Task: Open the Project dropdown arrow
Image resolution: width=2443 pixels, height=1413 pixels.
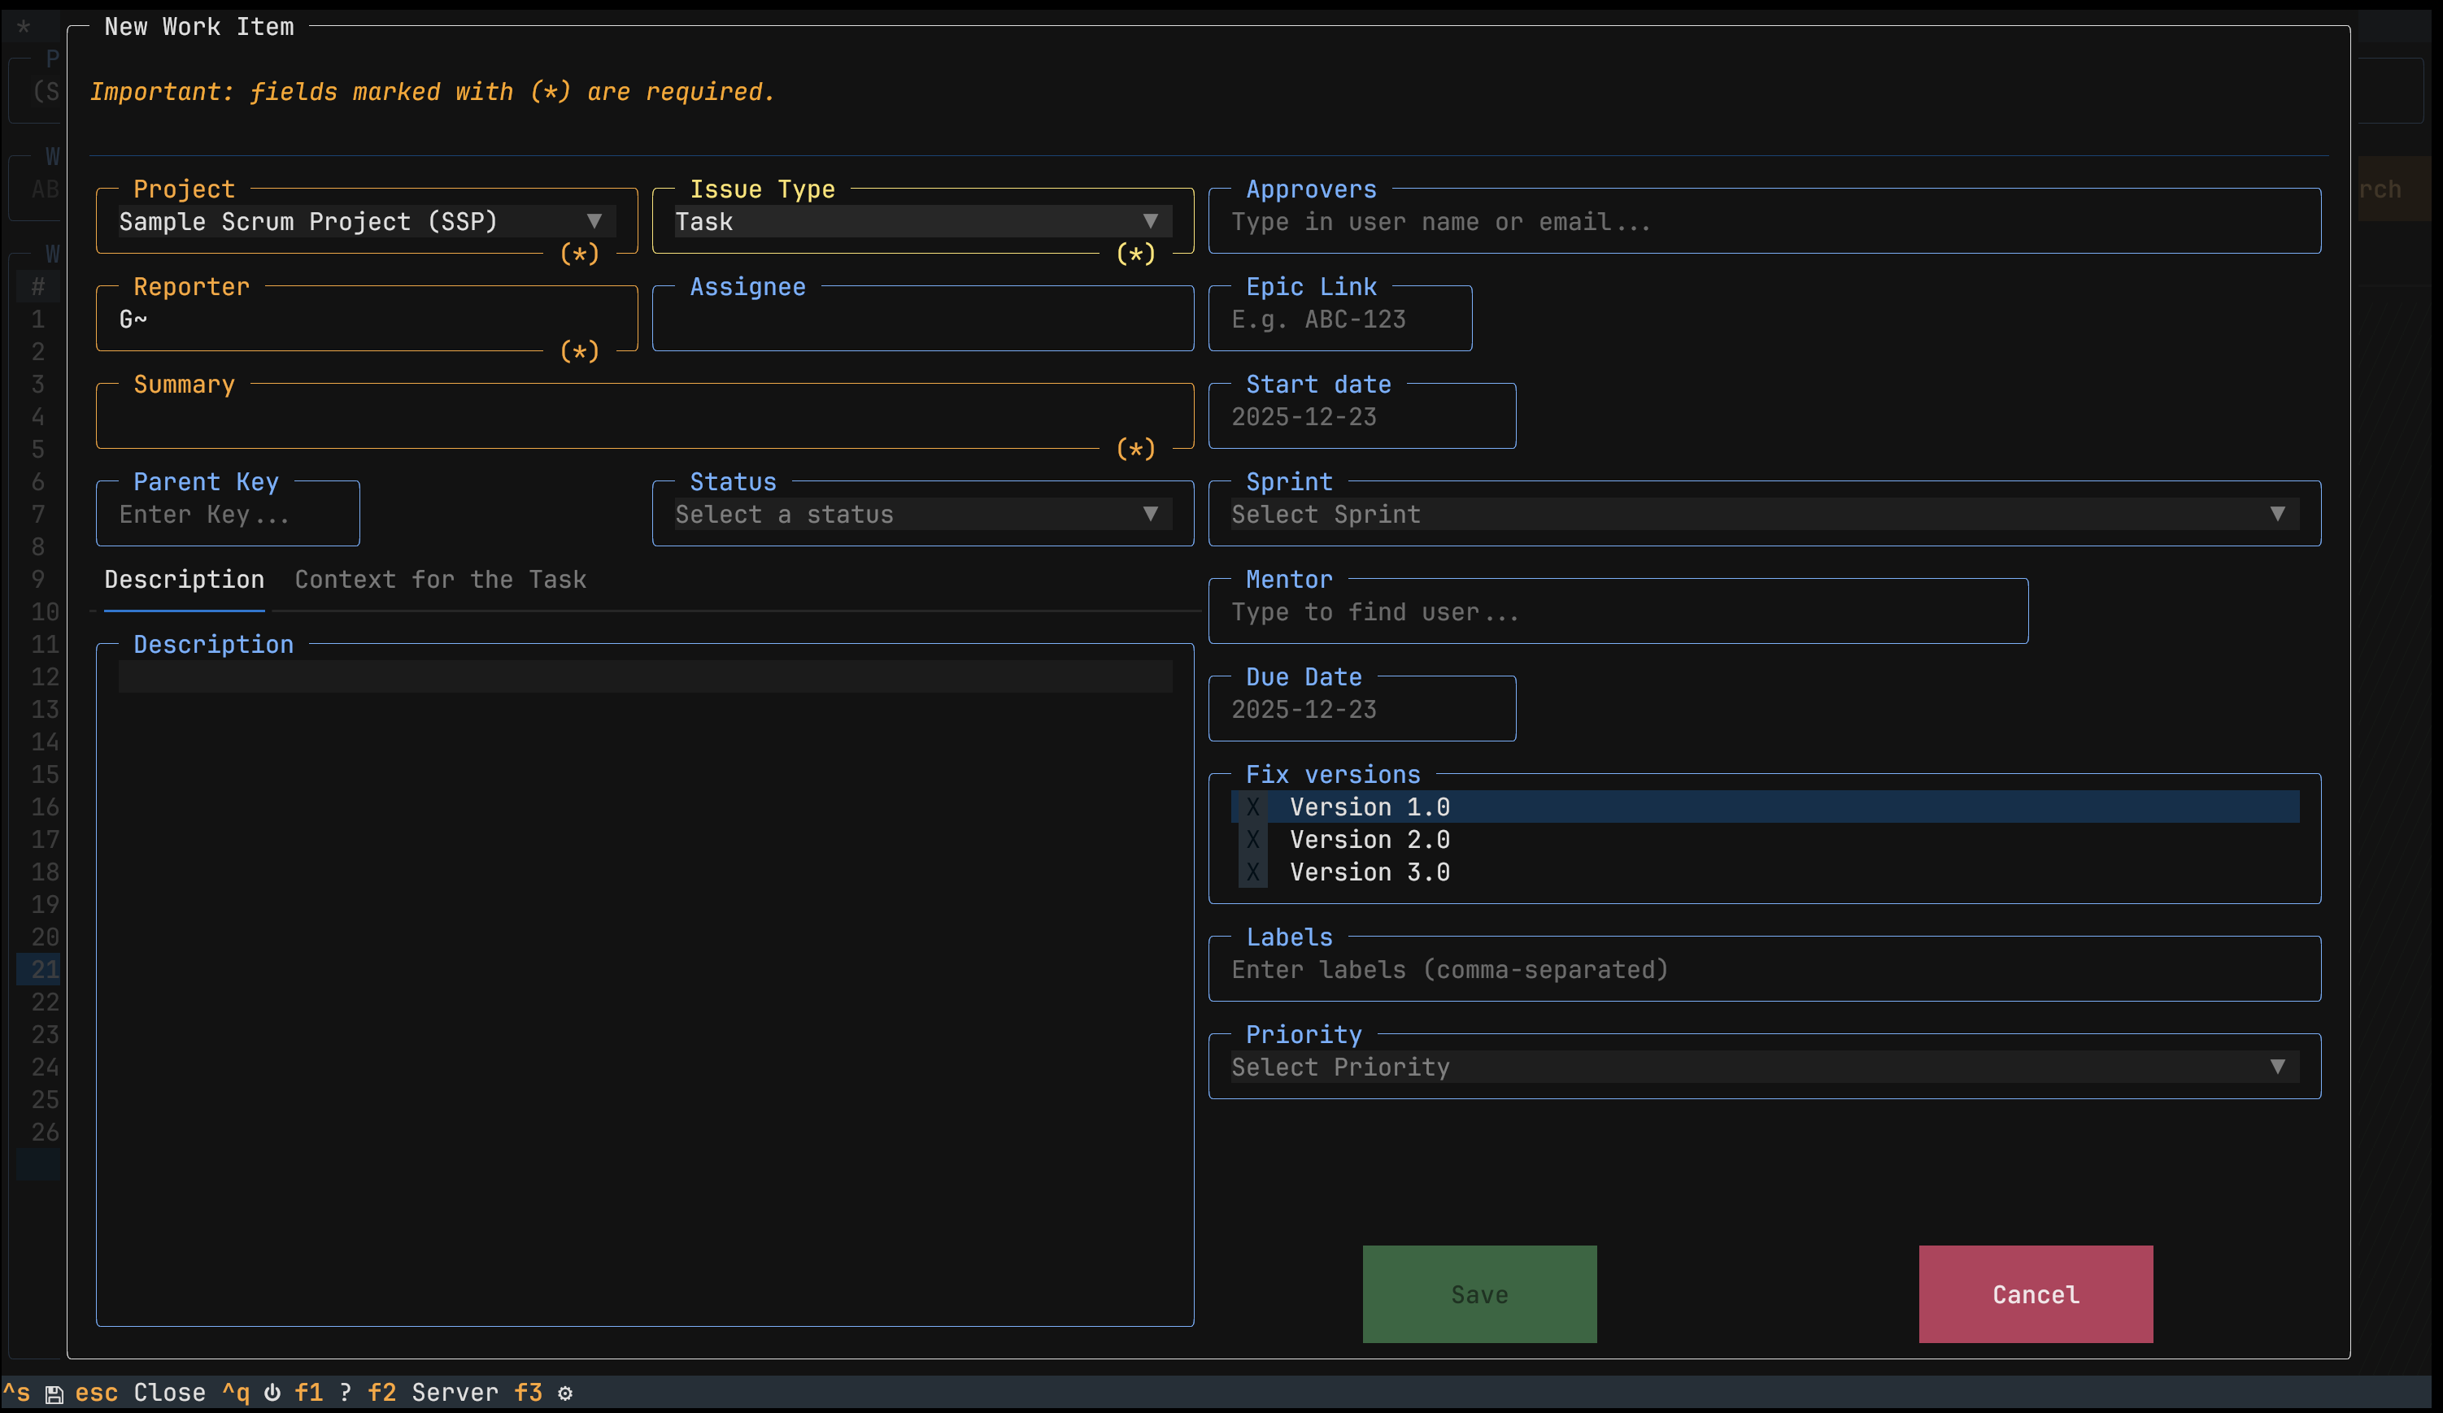Action: coord(594,221)
